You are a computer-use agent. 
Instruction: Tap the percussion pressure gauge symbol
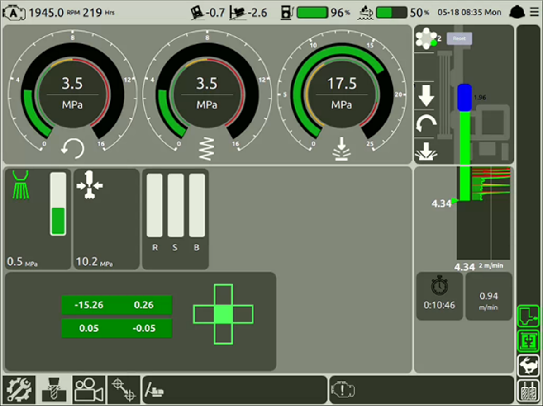342,149
